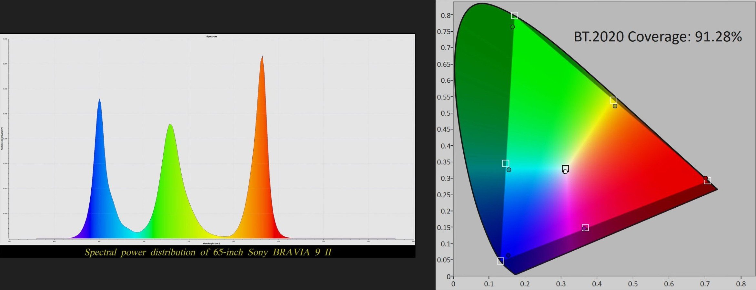Click the blue target square marker
The height and width of the screenshot is (290, 756).
tap(500, 261)
